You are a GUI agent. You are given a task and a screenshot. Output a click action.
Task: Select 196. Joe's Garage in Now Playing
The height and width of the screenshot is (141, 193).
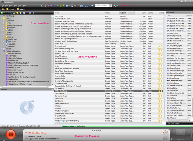[x=179, y=83]
